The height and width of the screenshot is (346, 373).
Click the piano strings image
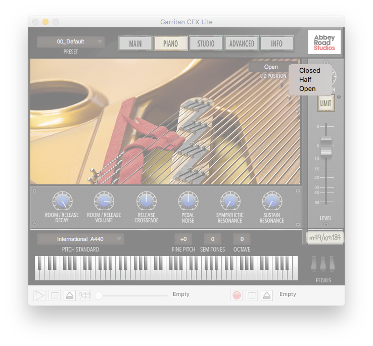[165, 121]
